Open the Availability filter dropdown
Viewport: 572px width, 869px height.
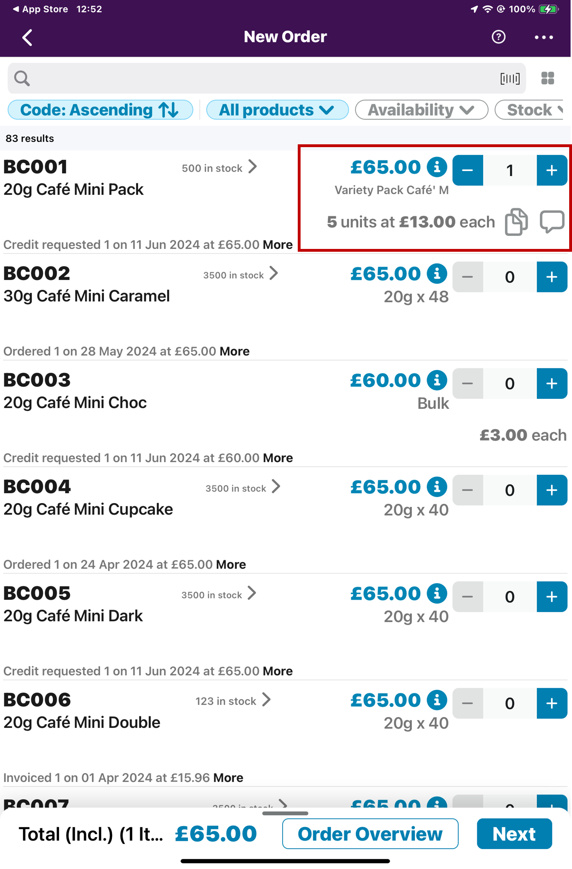coord(421,110)
